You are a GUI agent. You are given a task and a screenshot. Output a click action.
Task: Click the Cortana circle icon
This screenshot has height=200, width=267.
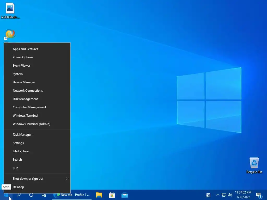click(31, 195)
